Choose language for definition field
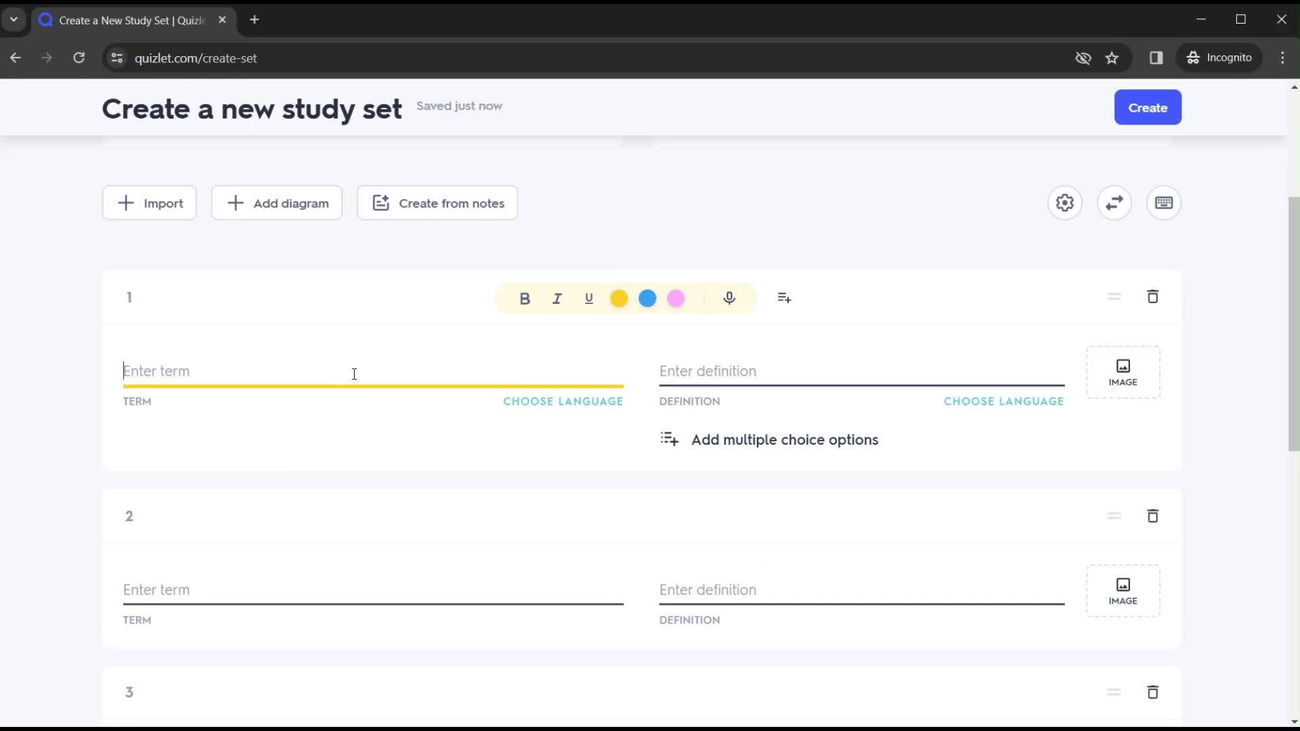The width and height of the screenshot is (1300, 731). point(1003,401)
